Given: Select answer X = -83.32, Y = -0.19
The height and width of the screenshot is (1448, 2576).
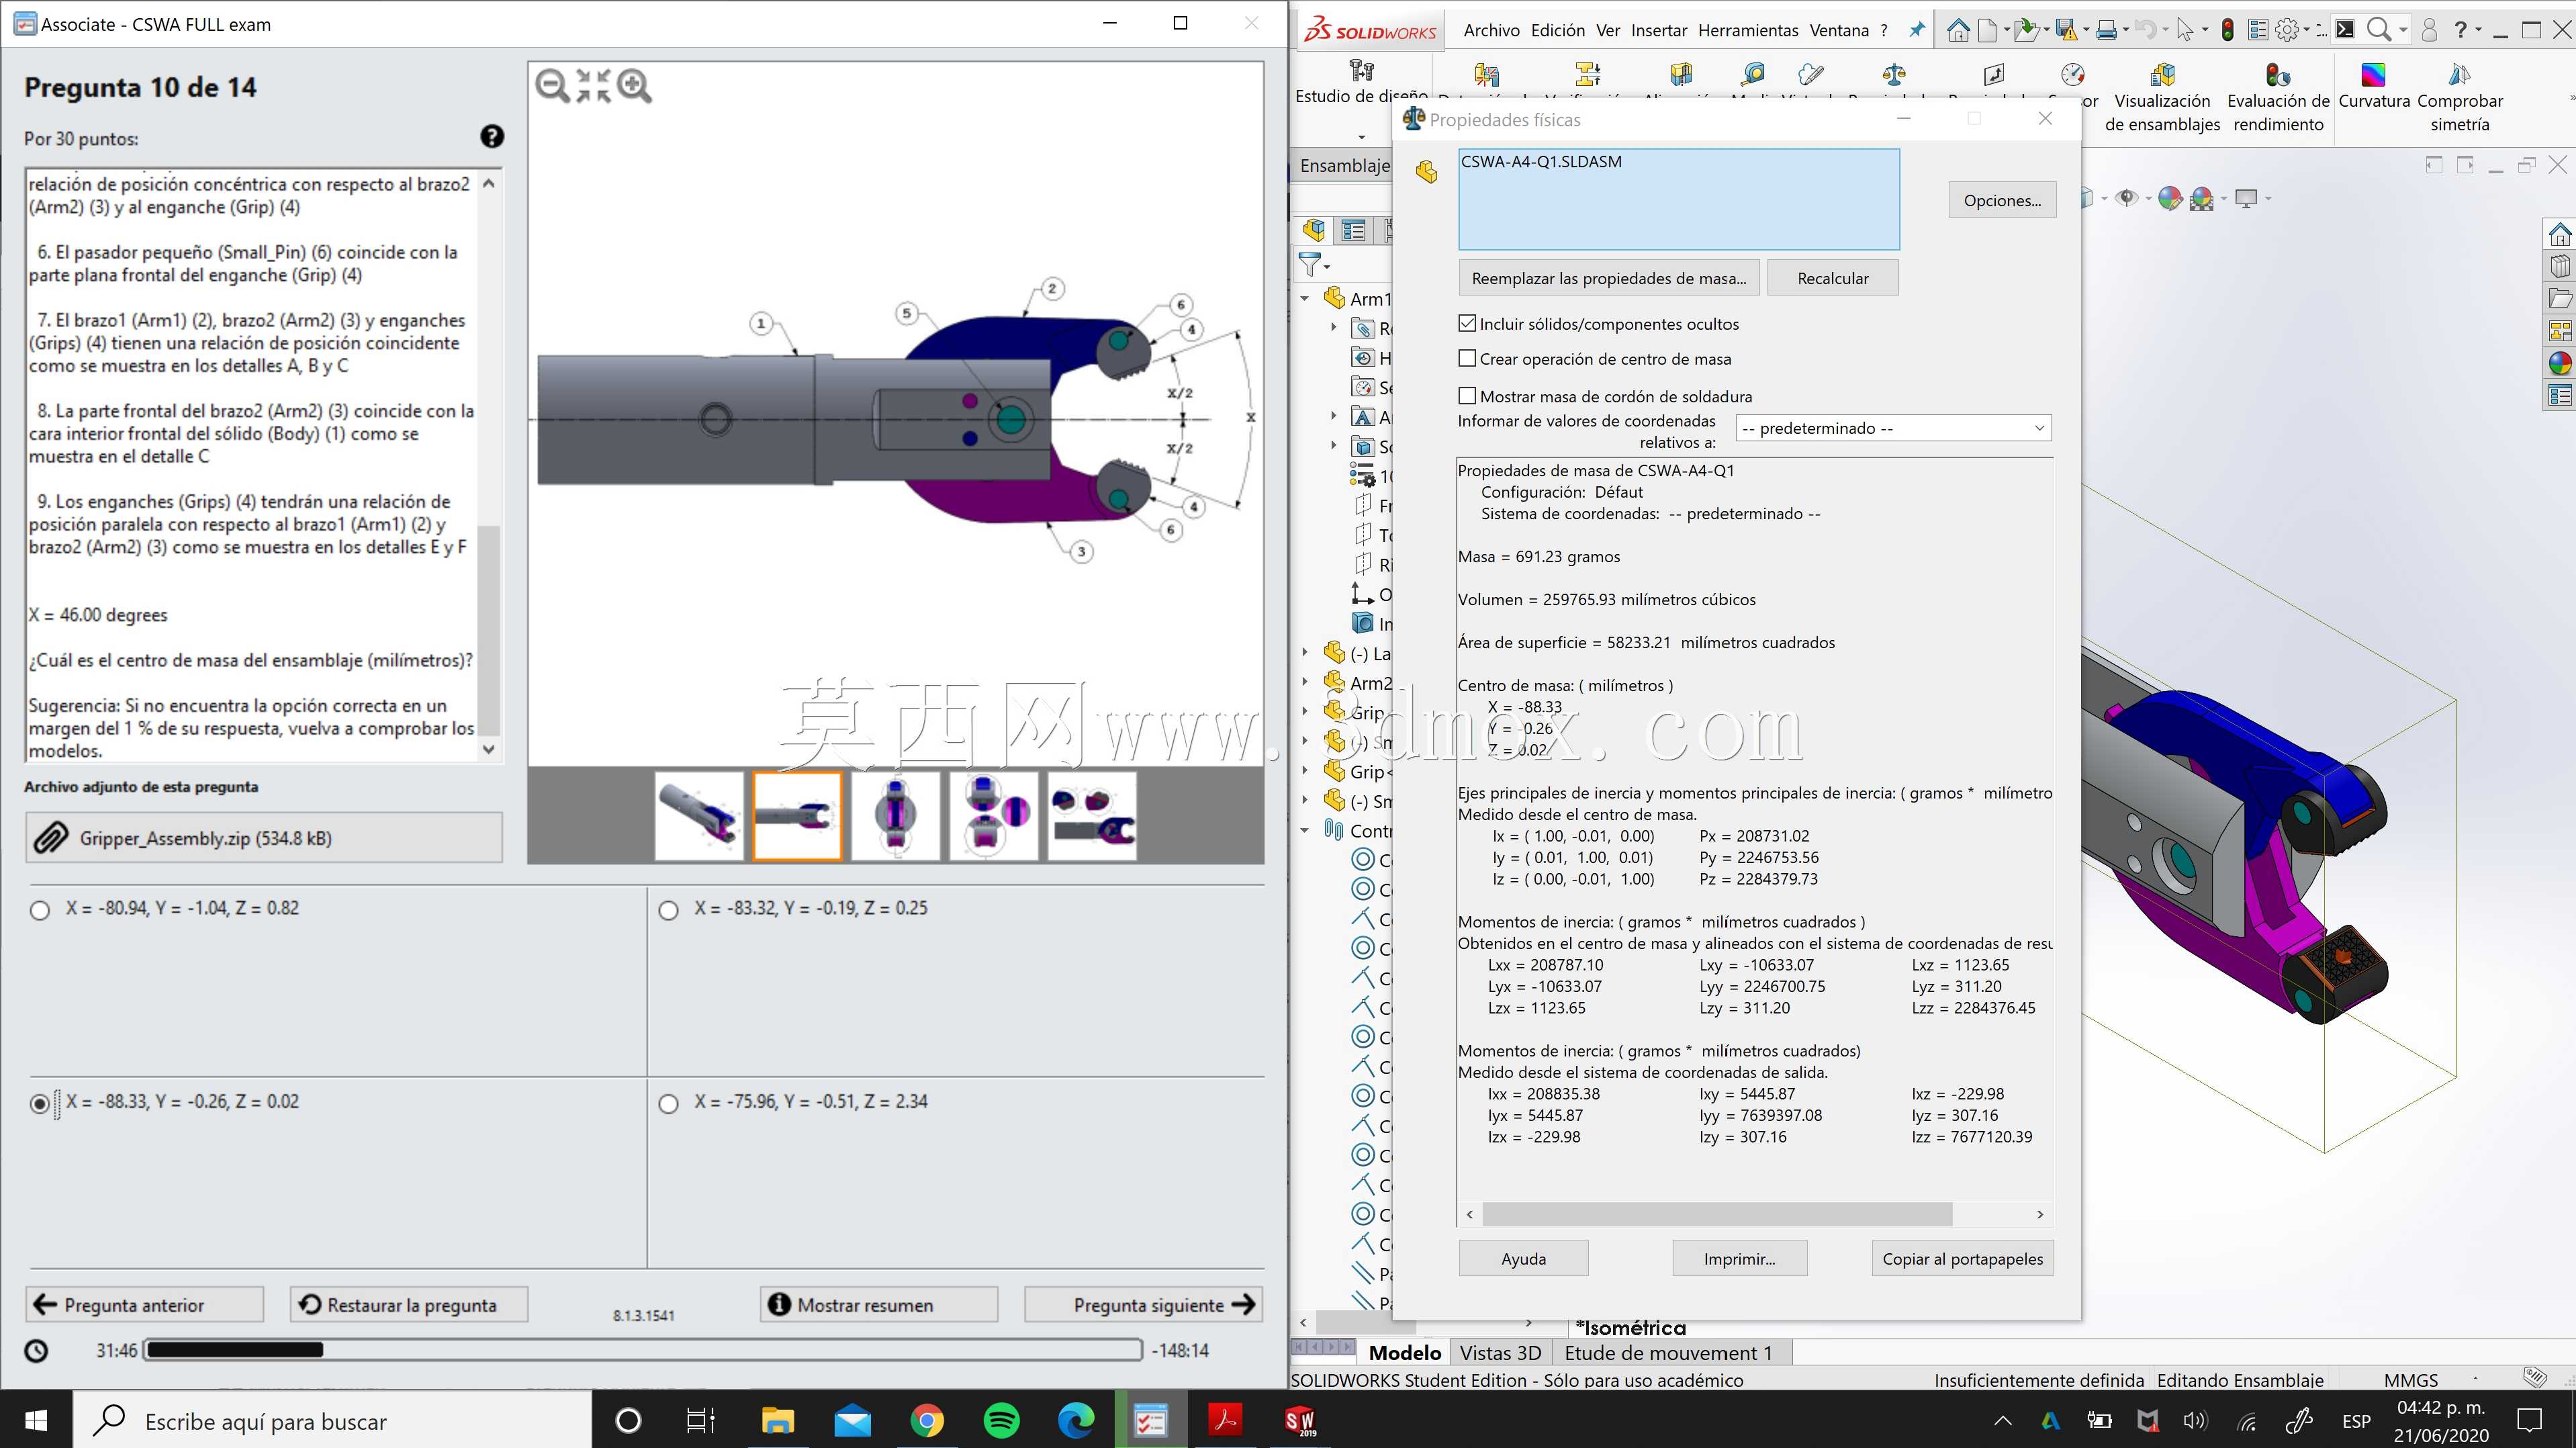Looking at the screenshot, I should (669, 910).
